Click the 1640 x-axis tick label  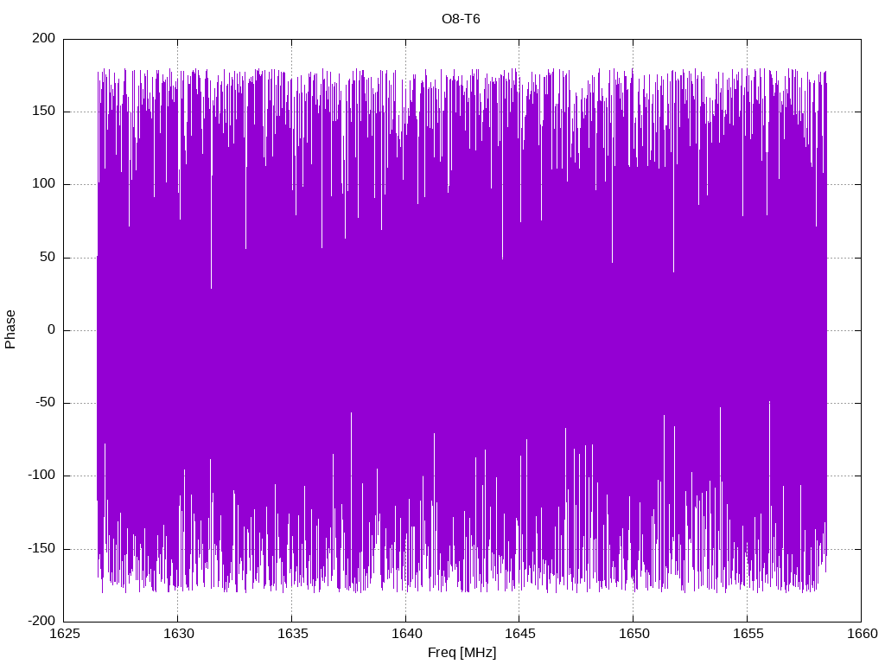pyautogui.click(x=406, y=634)
